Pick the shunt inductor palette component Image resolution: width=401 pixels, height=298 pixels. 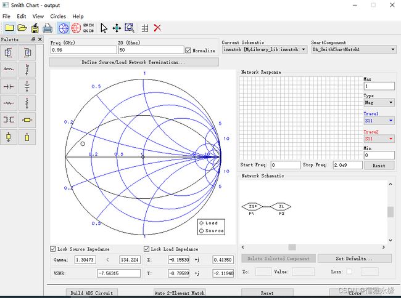click(27, 70)
